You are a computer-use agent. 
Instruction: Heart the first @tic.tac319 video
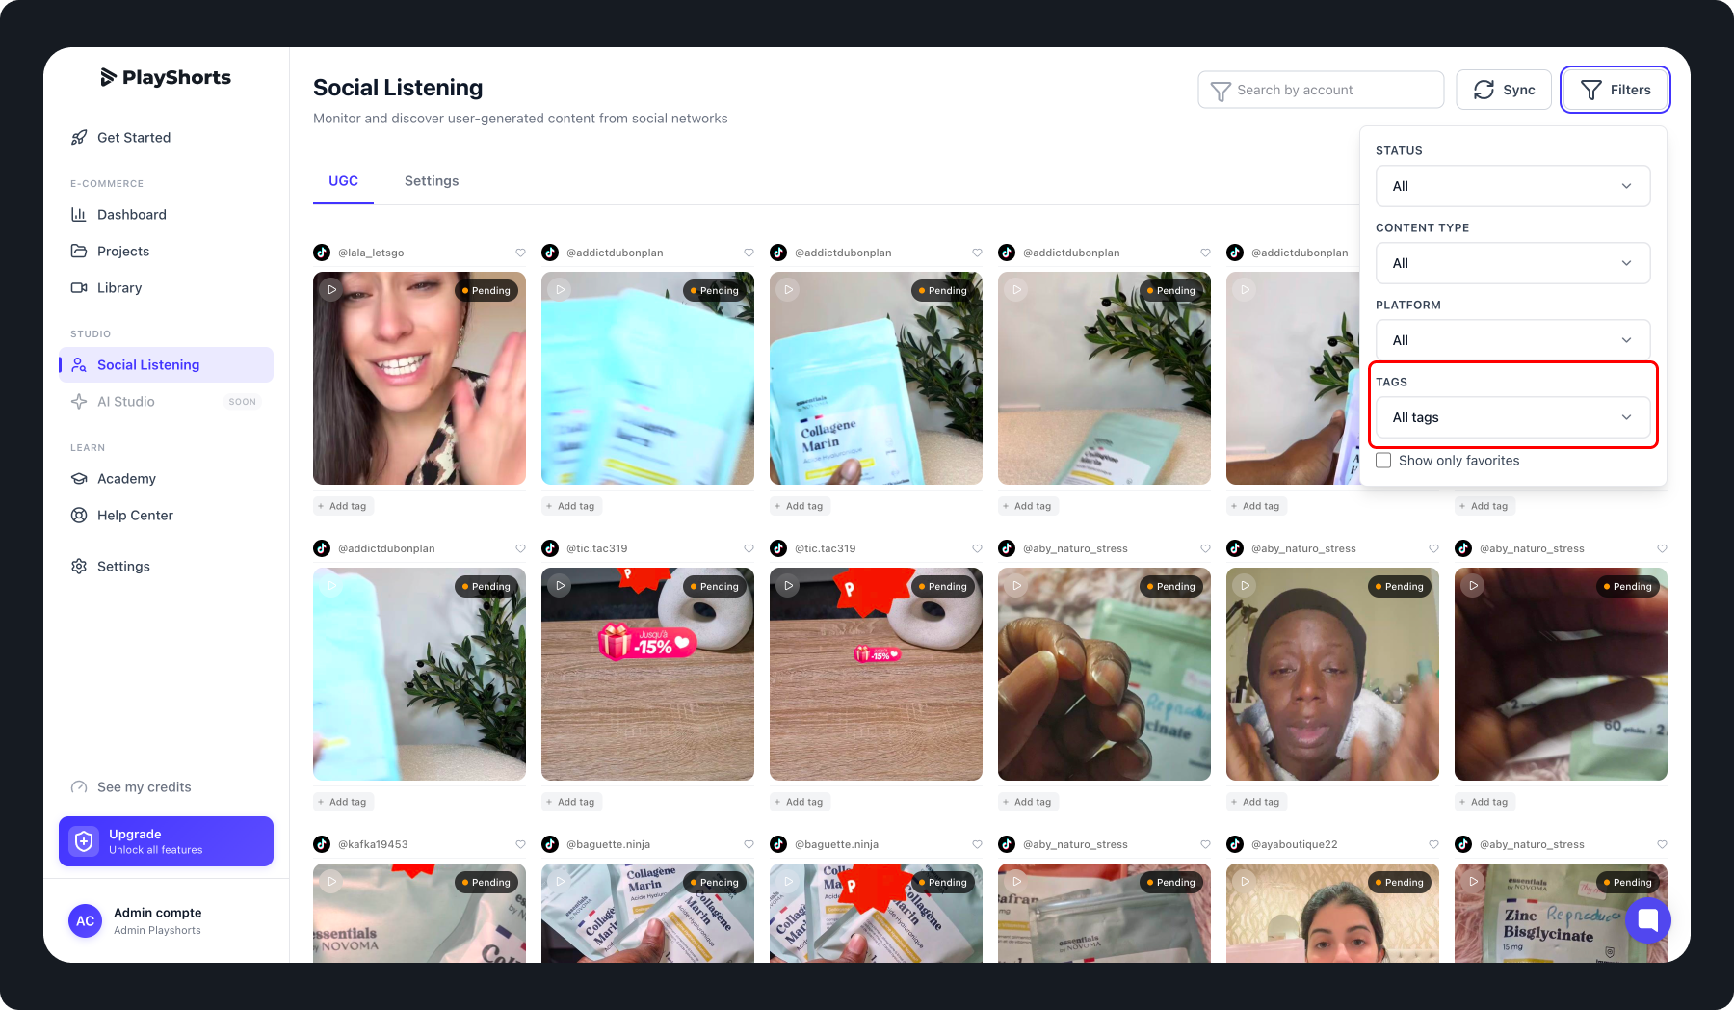pos(749,548)
